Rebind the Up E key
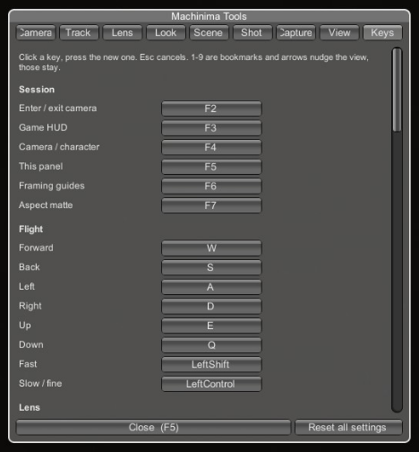Viewport: 419px width, 452px height. tap(211, 326)
